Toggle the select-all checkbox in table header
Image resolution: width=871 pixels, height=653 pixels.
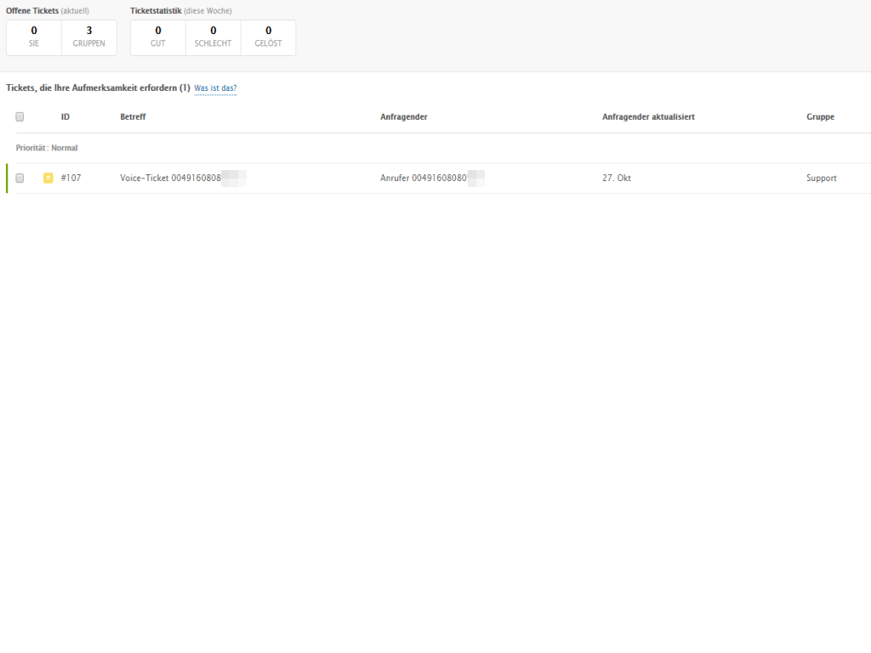point(20,116)
